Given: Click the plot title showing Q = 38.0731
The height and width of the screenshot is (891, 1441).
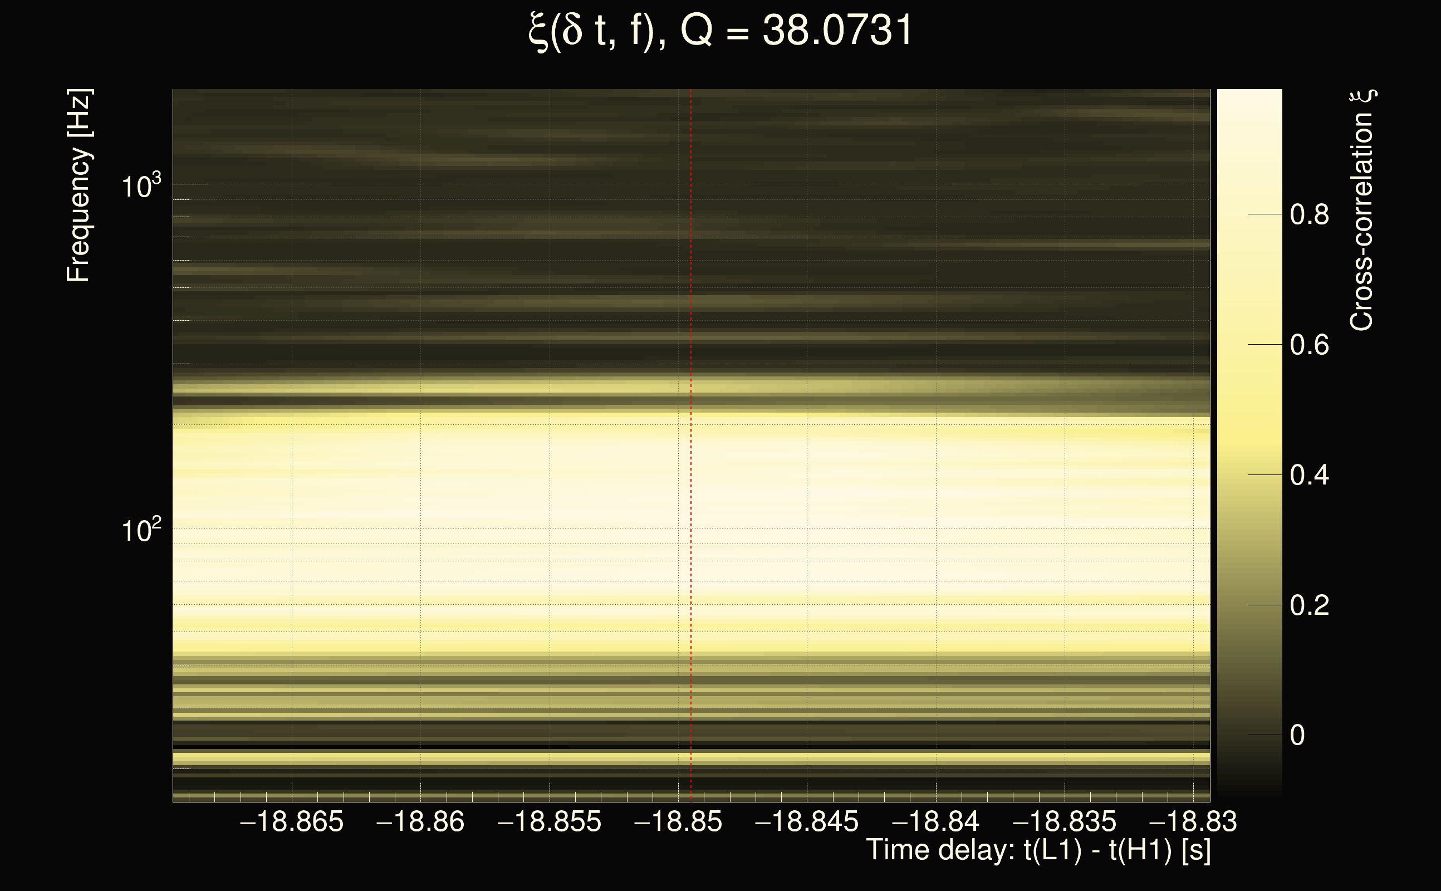Looking at the screenshot, I should tap(720, 31).
